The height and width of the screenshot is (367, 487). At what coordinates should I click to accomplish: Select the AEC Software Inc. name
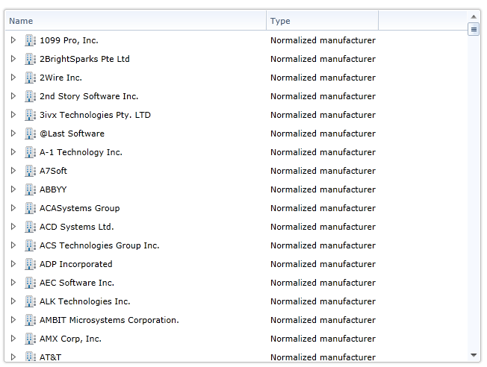(77, 283)
